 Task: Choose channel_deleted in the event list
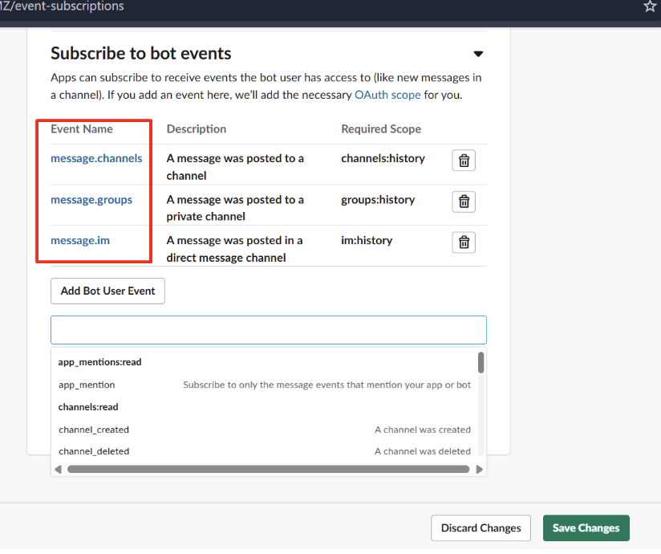[x=265, y=451]
